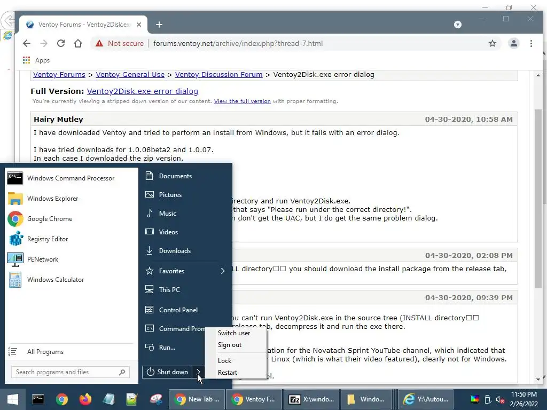547x410 pixels.
Task: Open command prompt icon on taskbar
Action: tap(38, 399)
